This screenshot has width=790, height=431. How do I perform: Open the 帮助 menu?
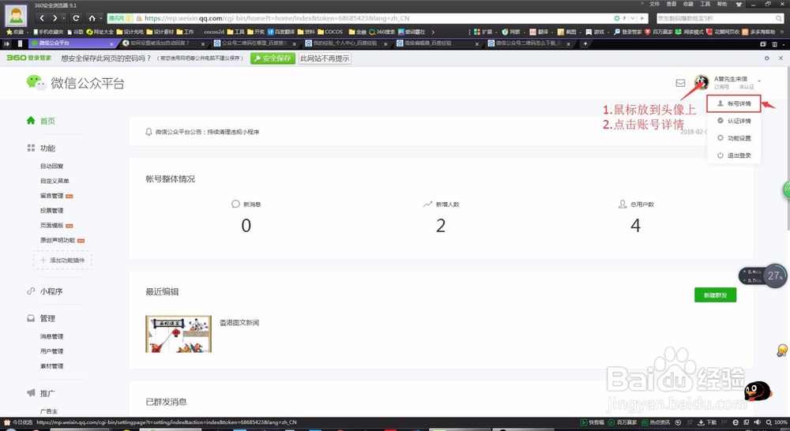[722, 4]
